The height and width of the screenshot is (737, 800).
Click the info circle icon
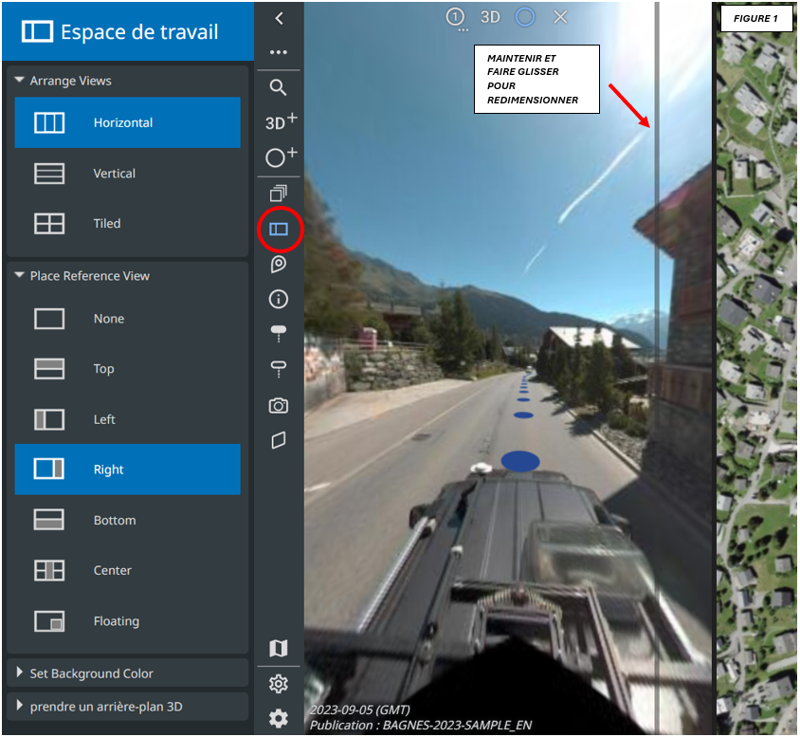click(278, 300)
